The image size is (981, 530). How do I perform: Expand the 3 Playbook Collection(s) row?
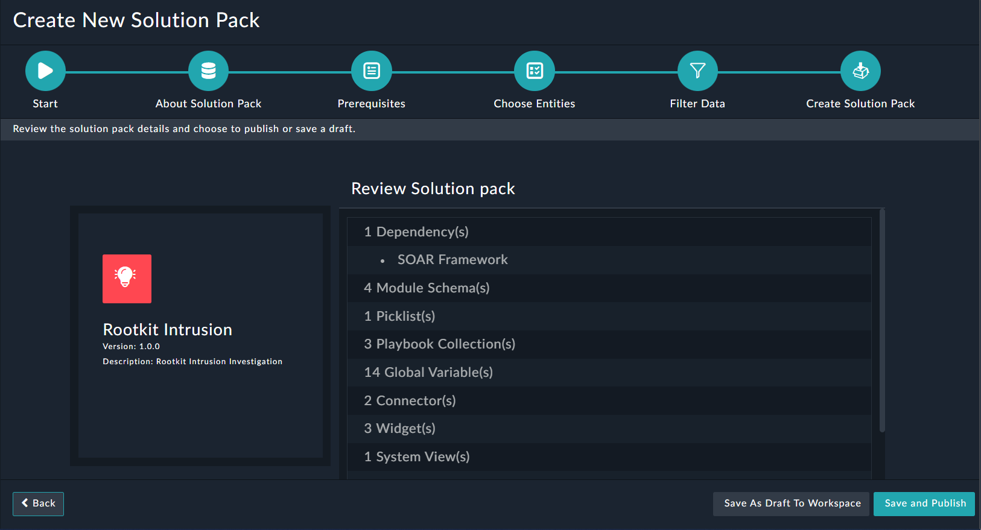pos(609,344)
